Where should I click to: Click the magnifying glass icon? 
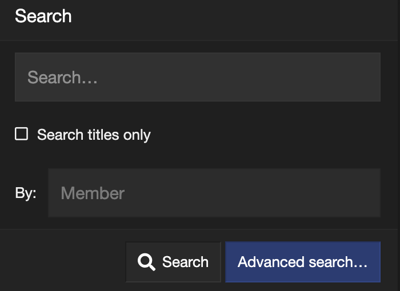(147, 262)
